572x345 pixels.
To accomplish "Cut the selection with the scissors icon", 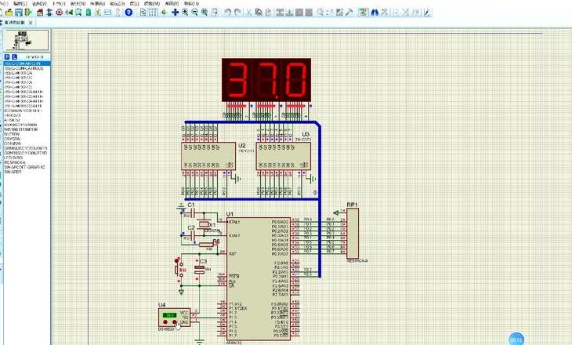I will [249, 13].
